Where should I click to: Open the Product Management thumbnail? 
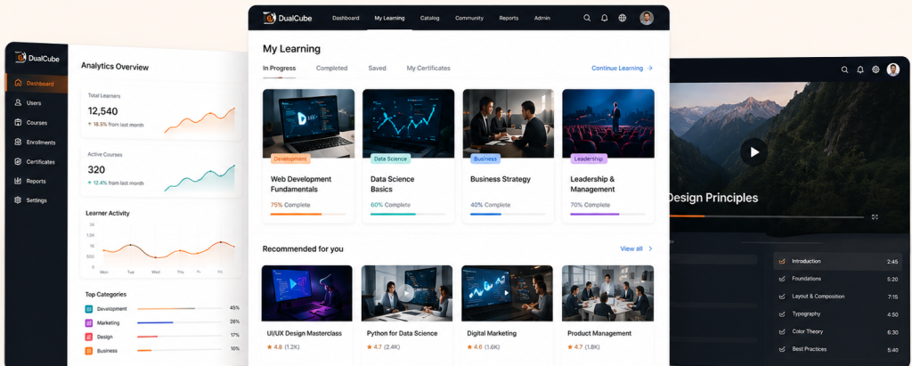[607, 293]
